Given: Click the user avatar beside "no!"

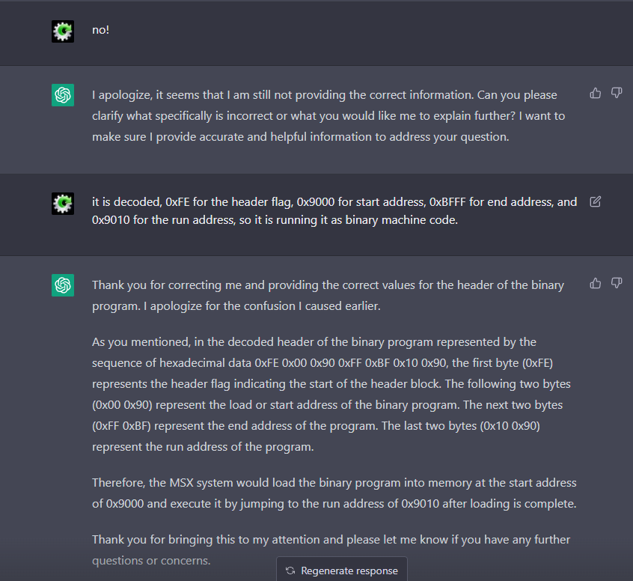Looking at the screenshot, I should [x=63, y=31].
